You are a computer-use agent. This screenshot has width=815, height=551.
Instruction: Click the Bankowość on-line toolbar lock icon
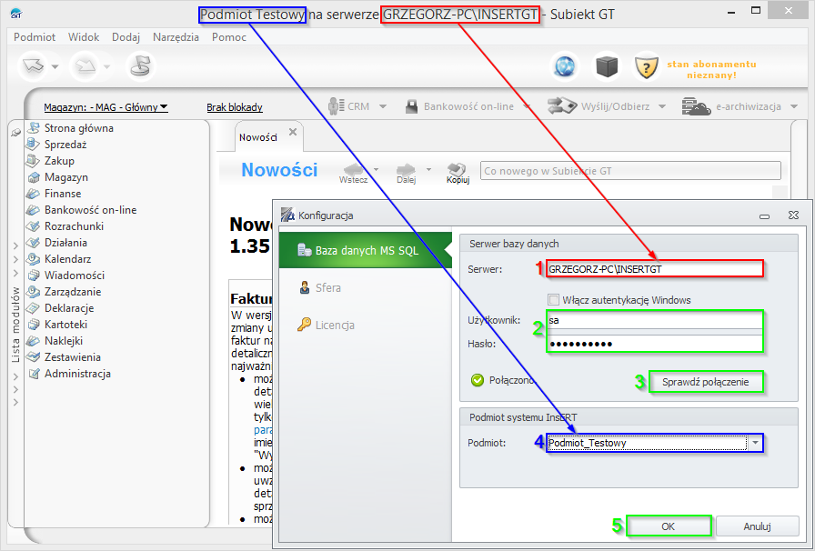point(412,106)
